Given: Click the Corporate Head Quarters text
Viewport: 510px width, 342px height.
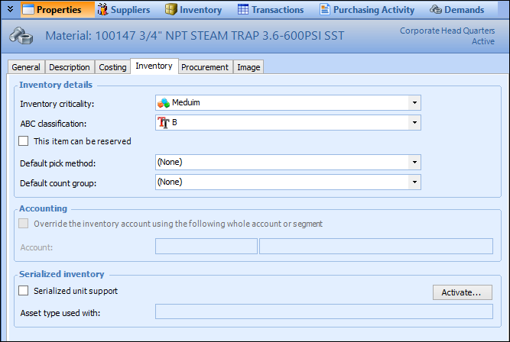Looking at the screenshot, I should coord(447,31).
